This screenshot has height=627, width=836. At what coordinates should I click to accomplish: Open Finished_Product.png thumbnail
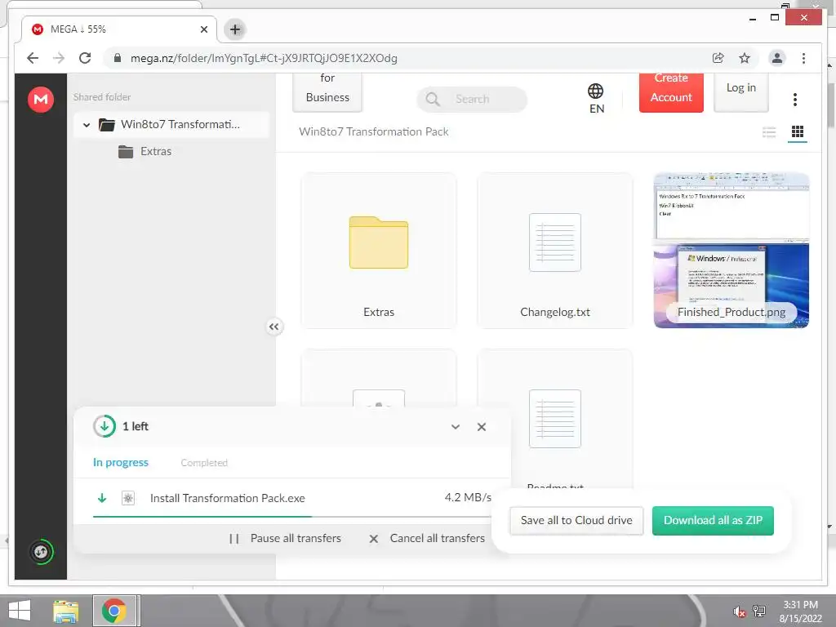731,250
